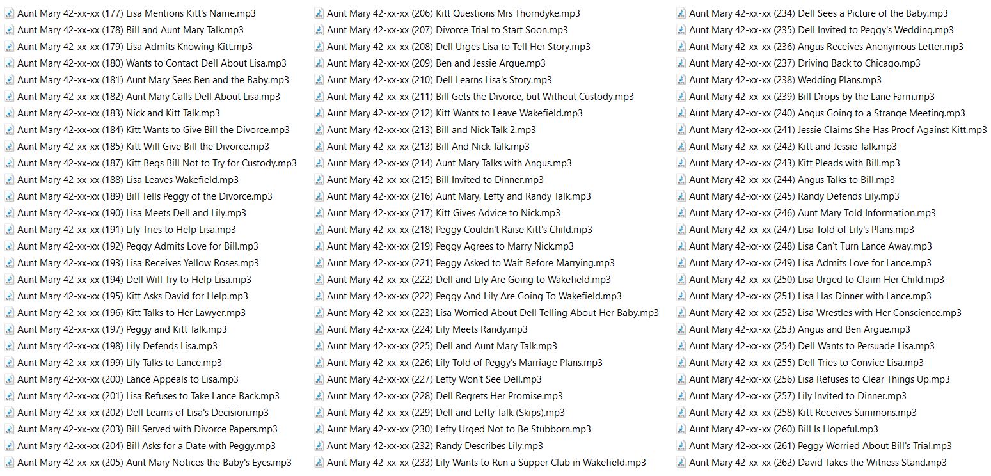Image resolution: width=991 pixels, height=476 pixels.
Task: Click Dell and Lefty Talk (Skips).mp3
Action: pyautogui.click(x=445, y=413)
